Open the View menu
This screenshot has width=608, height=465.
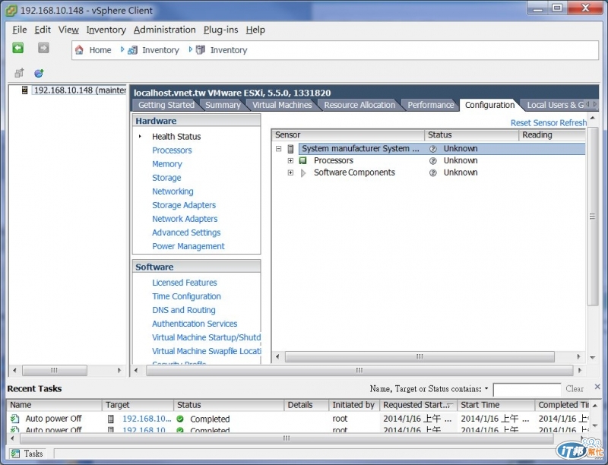[68, 30]
